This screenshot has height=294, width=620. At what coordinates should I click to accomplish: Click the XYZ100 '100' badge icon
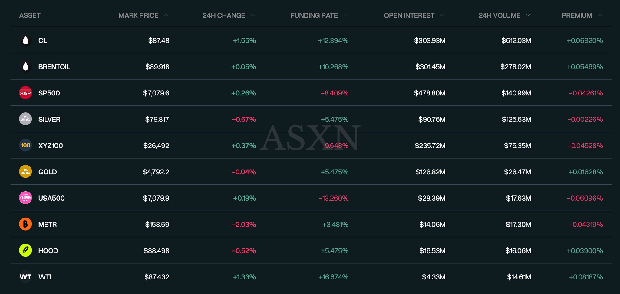tap(25, 145)
